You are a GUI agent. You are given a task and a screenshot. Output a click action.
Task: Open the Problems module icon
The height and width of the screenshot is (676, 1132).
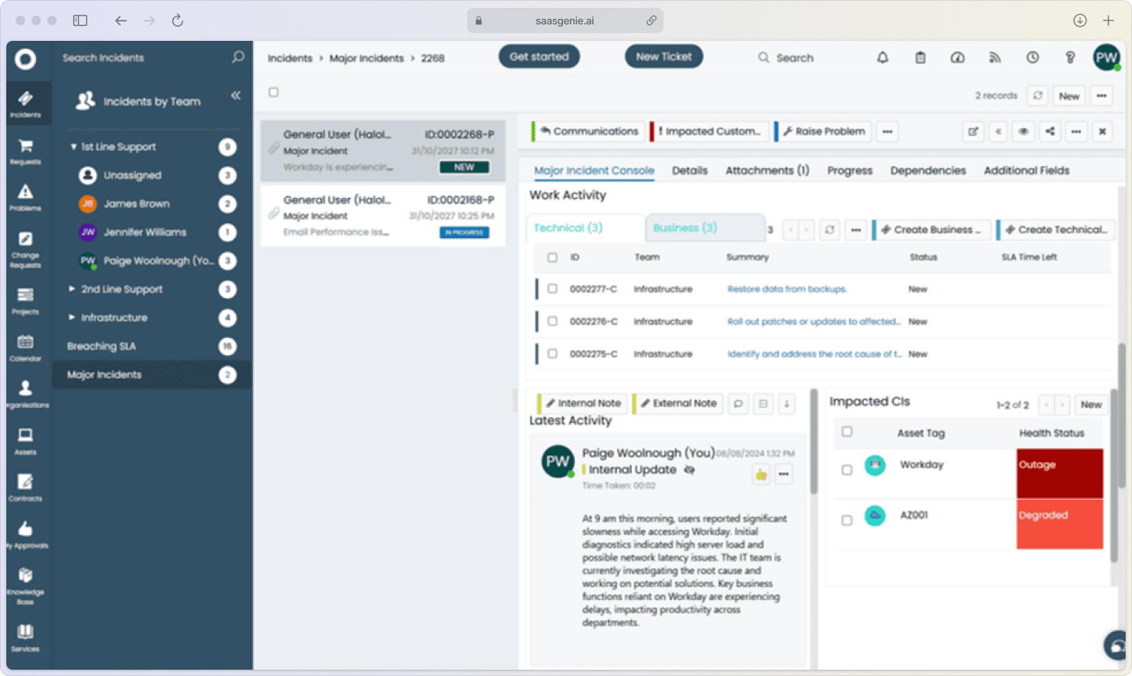pyautogui.click(x=25, y=197)
